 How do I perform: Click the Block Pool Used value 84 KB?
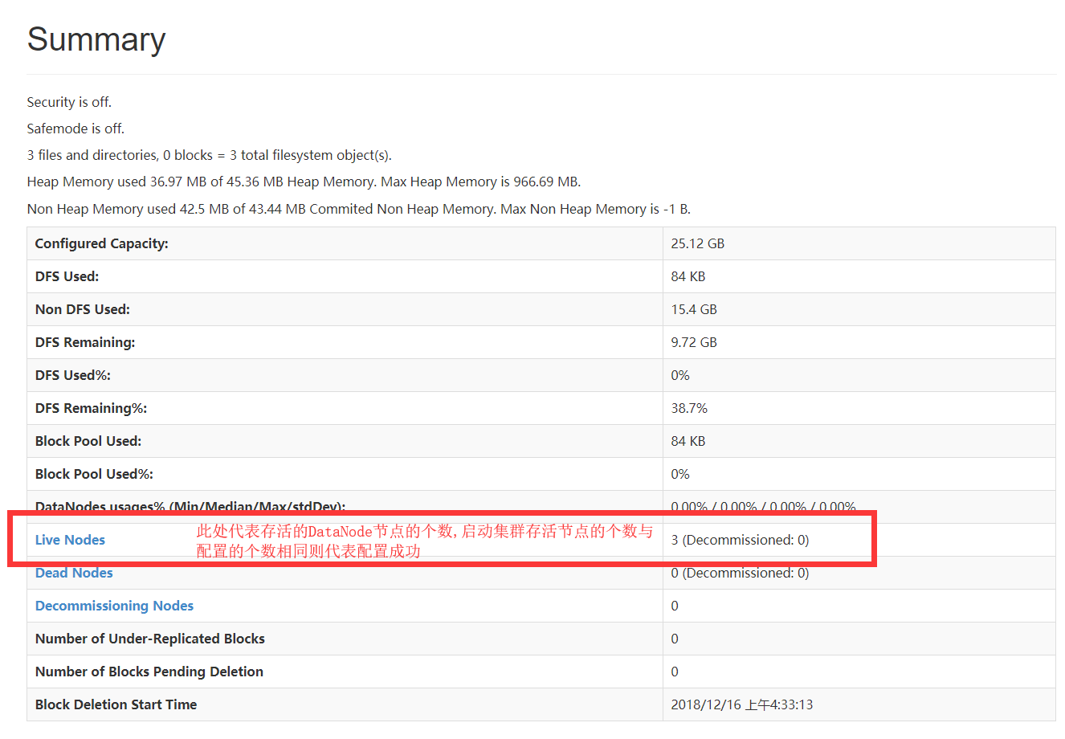[x=688, y=441]
